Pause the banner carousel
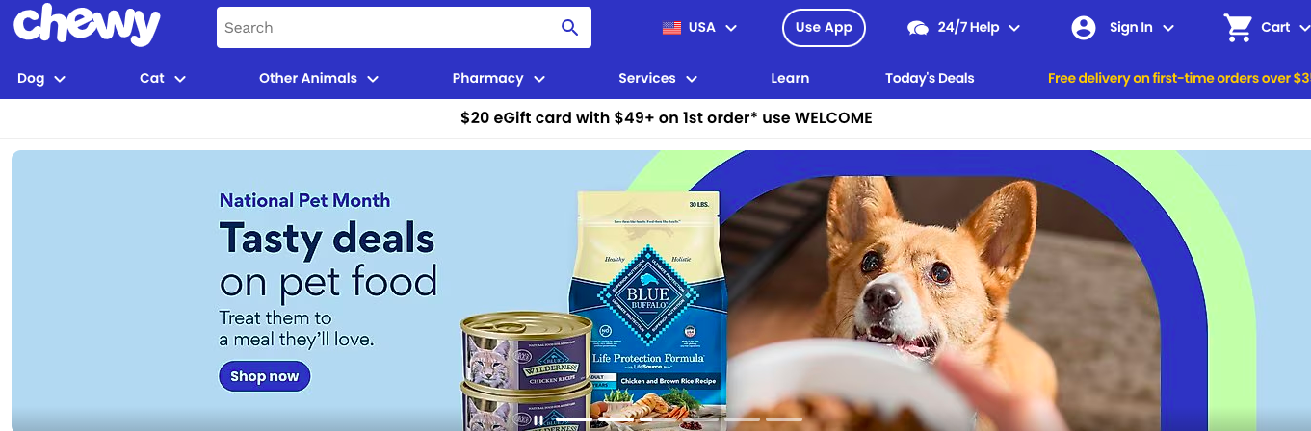The width and height of the screenshot is (1311, 431). click(x=538, y=419)
